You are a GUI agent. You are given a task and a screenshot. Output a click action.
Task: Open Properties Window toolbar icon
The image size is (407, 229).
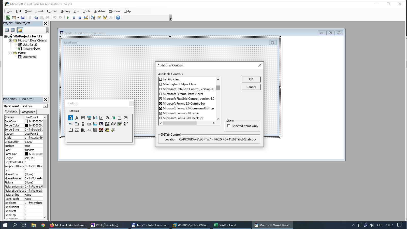99,18
